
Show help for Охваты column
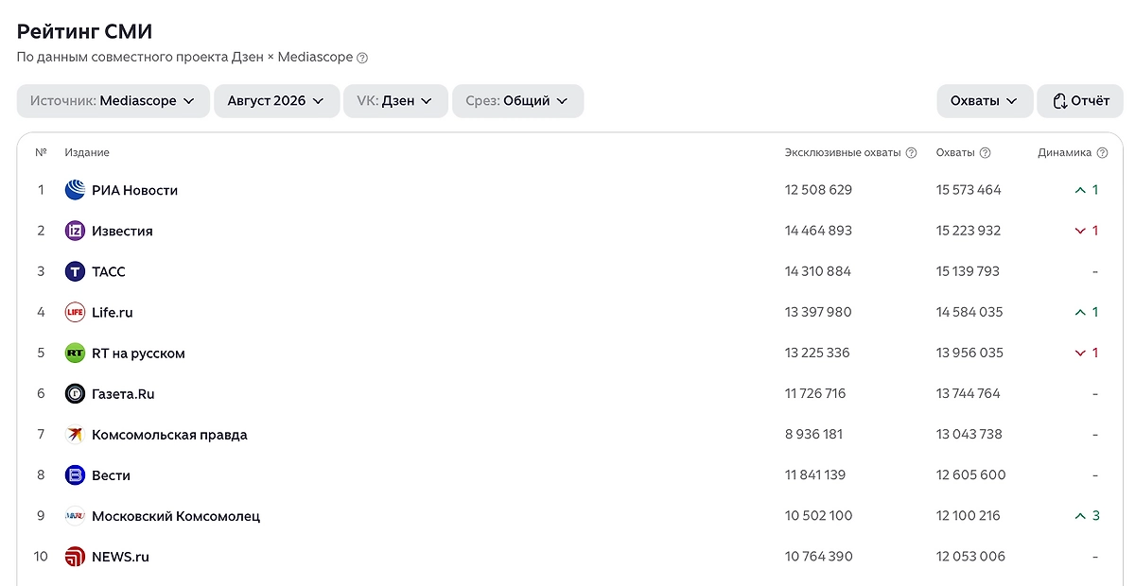pos(985,153)
